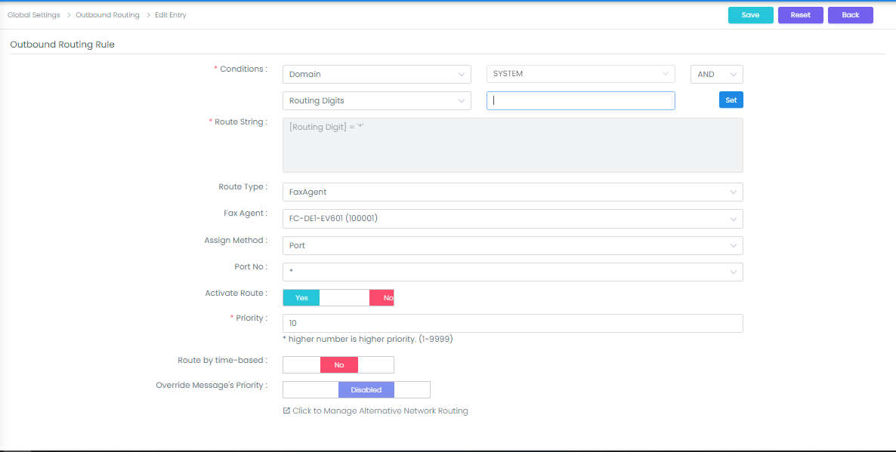
Task: Click the routing digits value input field
Action: 580,100
